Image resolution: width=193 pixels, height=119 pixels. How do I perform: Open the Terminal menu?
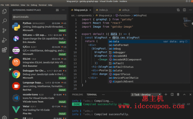click(x=42, y=5)
